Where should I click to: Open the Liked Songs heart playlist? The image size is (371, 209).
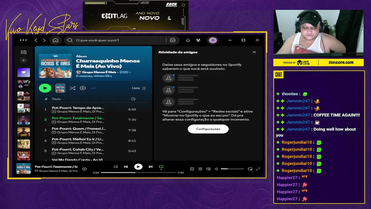tap(23, 72)
